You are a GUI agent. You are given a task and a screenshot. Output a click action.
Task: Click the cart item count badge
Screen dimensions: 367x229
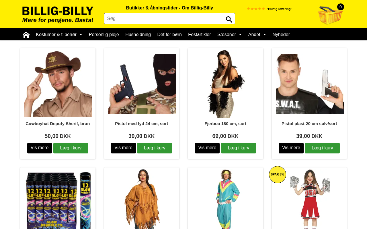(341, 7)
